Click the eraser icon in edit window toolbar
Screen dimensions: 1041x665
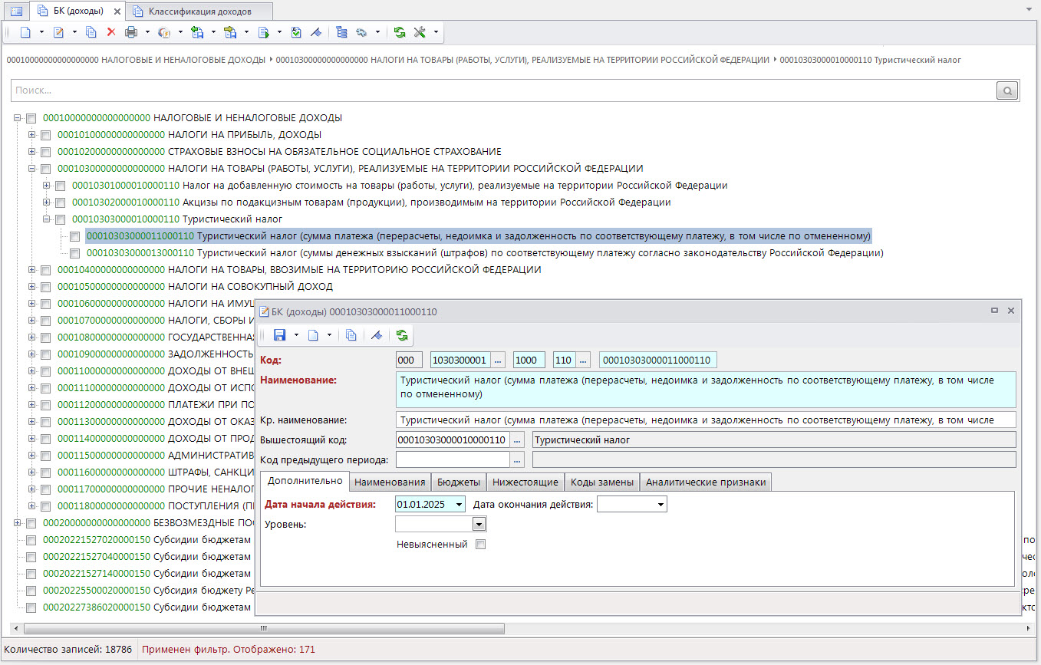tap(376, 335)
